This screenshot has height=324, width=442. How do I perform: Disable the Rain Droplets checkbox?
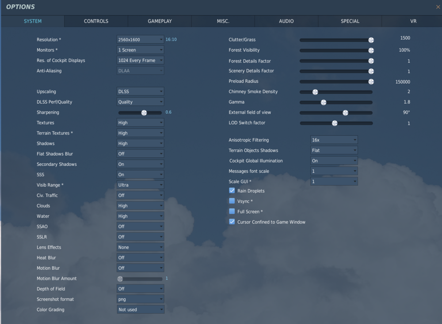[x=232, y=190]
